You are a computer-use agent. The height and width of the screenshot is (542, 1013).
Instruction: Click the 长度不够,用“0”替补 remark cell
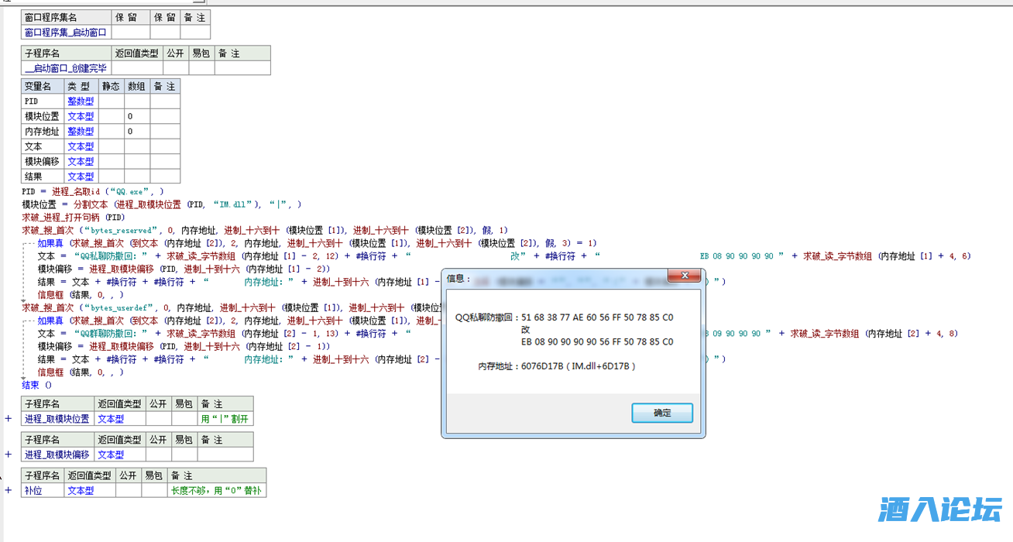click(x=215, y=490)
